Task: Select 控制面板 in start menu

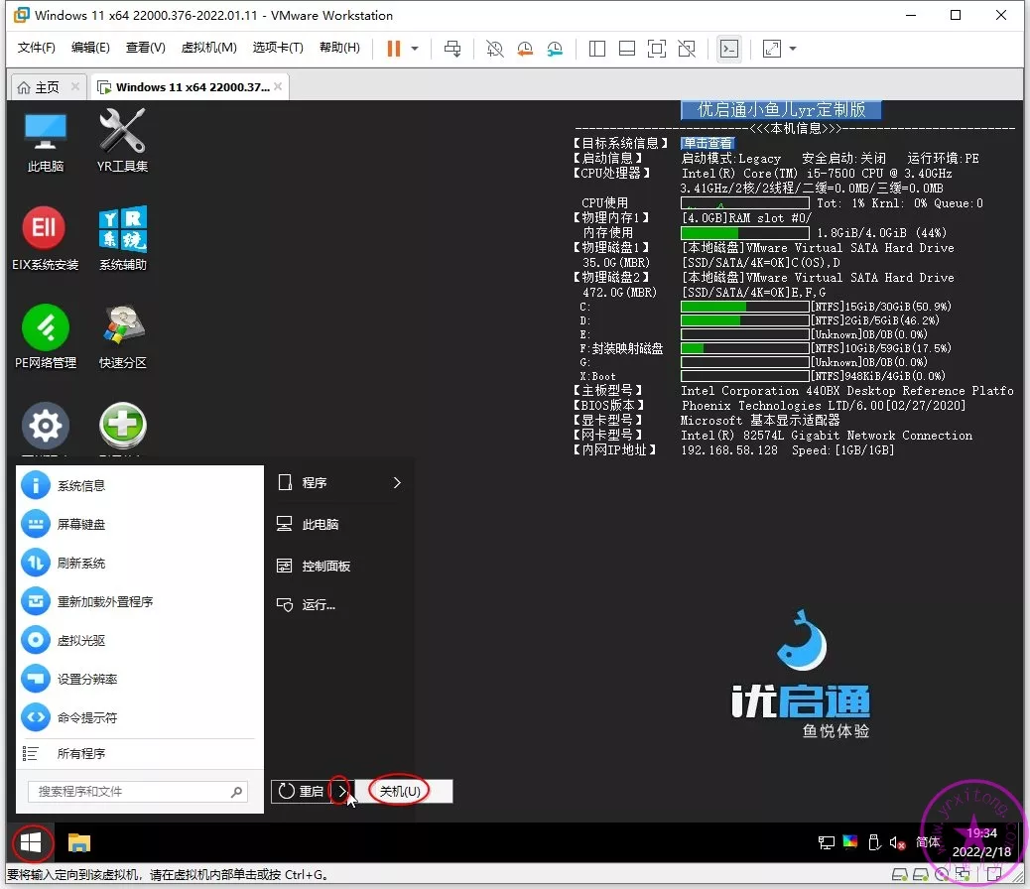Action: [x=325, y=566]
